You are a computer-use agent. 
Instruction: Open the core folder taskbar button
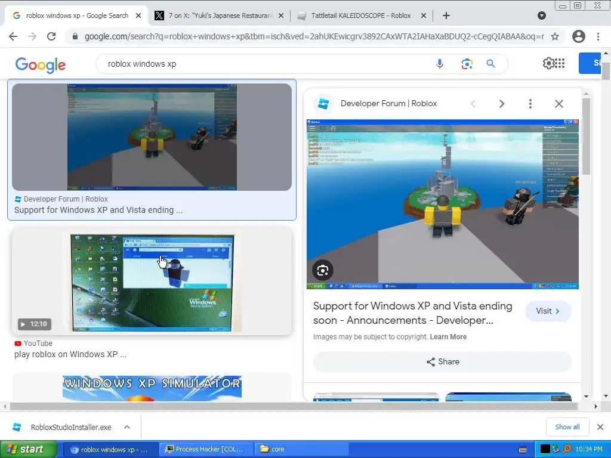point(301,450)
